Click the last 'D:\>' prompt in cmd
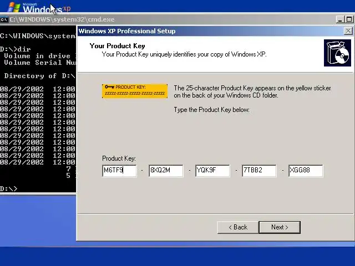The width and height of the screenshot is (355, 266). click(x=9, y=188)
